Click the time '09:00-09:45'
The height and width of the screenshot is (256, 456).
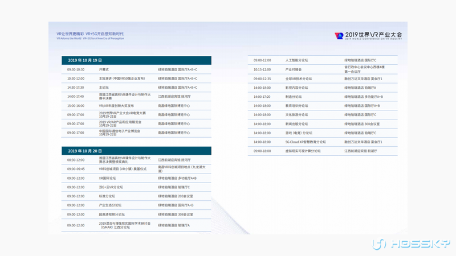pos(76,169)
